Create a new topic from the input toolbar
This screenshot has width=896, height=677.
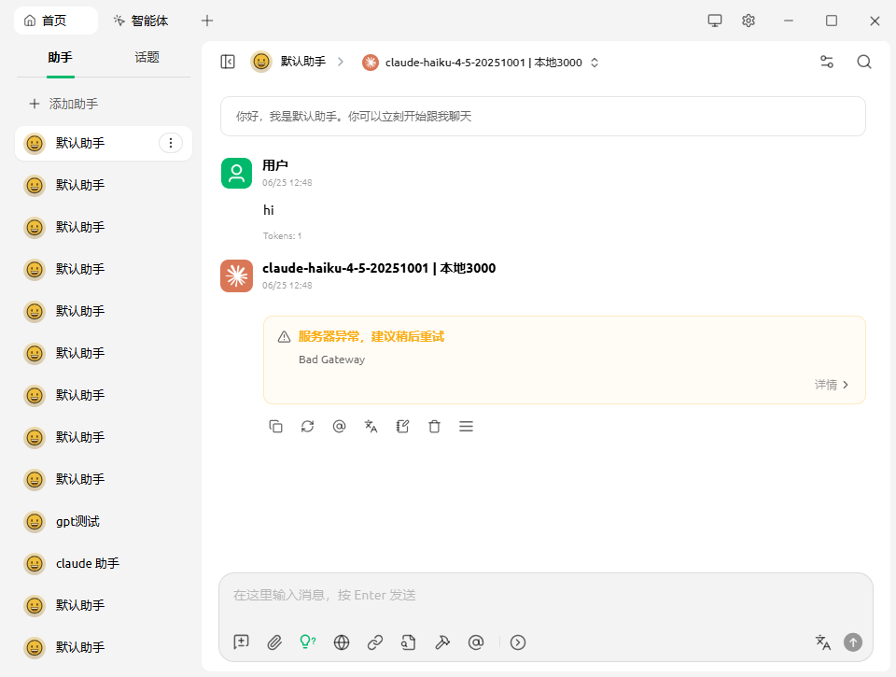point(241,642)
